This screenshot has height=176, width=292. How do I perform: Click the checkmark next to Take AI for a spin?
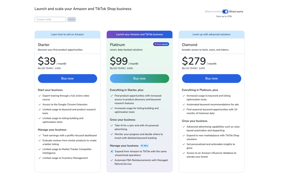click(111, 125)
